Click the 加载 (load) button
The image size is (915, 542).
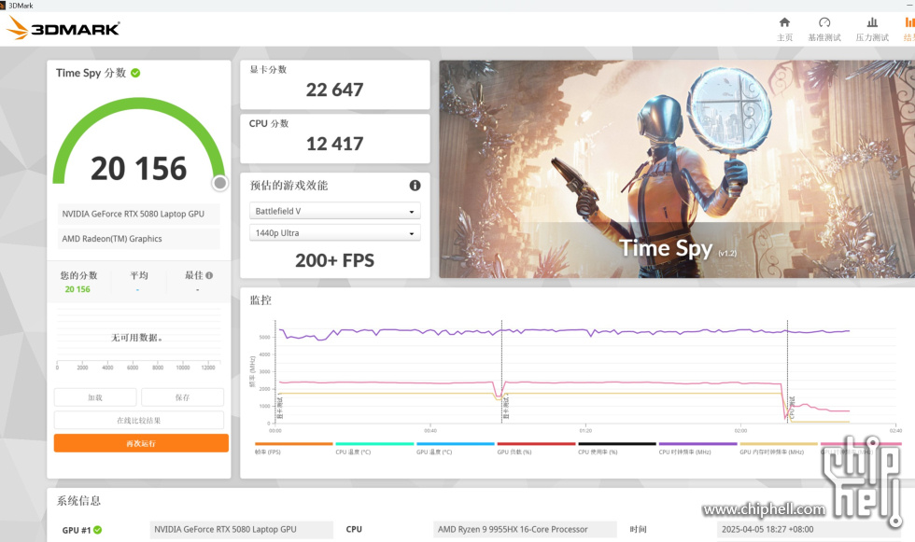tap(95, 396)
